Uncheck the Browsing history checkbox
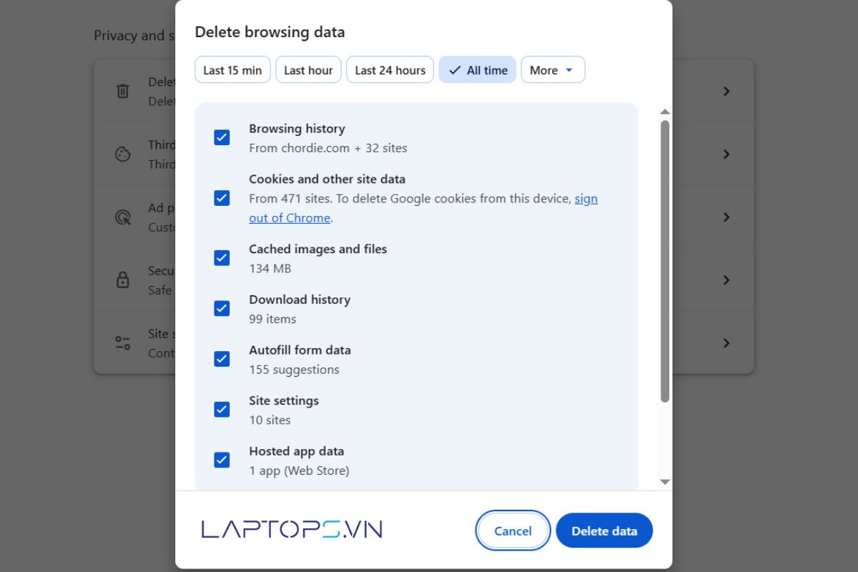This screenshot has height=572, width=858. pyautogui.click(x=222, y=137)
